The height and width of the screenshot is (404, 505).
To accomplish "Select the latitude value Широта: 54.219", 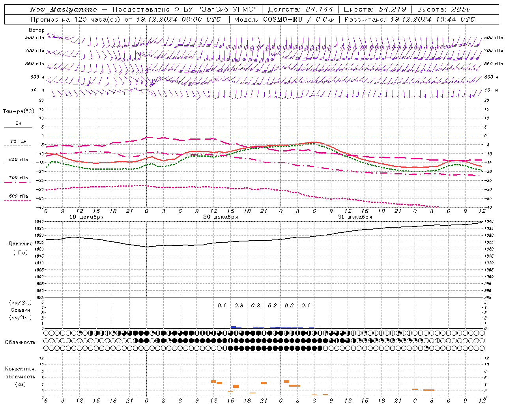I will [375, 9].
